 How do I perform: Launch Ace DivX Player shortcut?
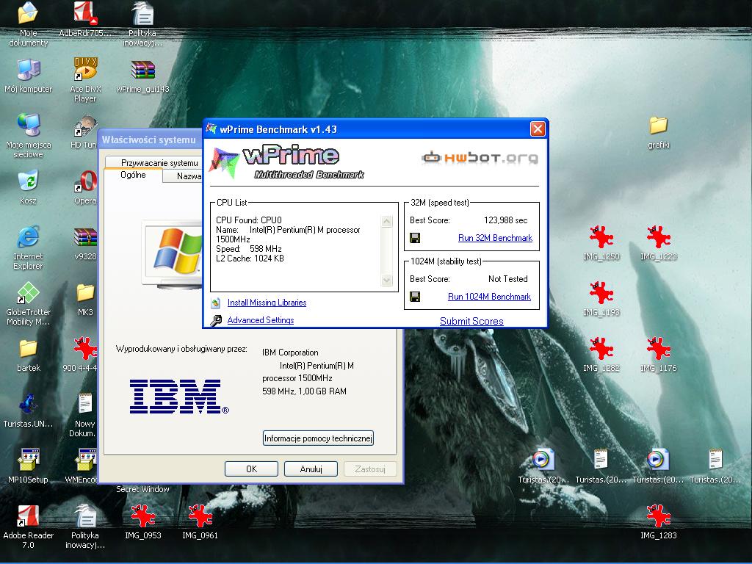[85, 79]
